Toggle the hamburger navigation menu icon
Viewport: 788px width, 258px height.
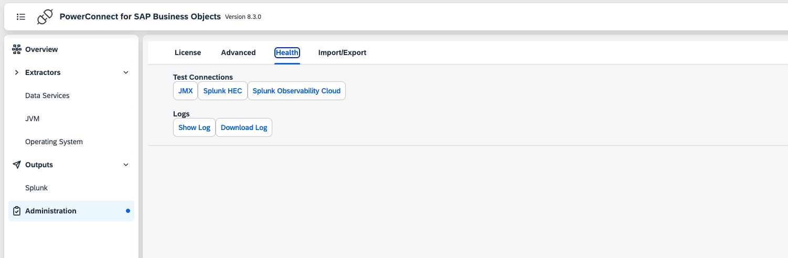pos(21,16)
